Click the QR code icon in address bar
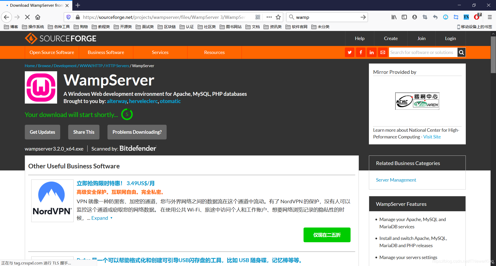This screenshot has height=266, width=496. click(x=258, y=17)
